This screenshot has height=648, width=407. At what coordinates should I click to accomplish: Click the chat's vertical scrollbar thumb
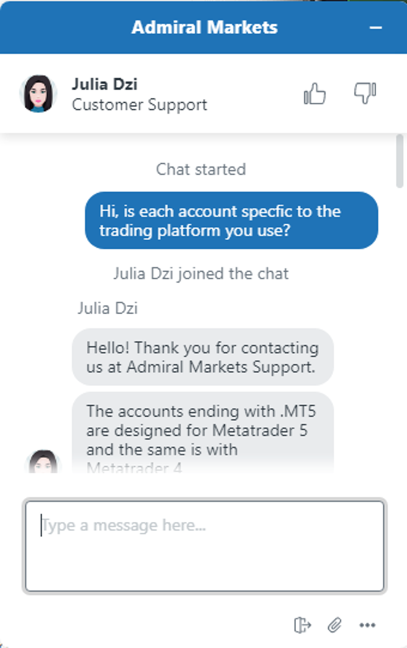pos(400,159)
